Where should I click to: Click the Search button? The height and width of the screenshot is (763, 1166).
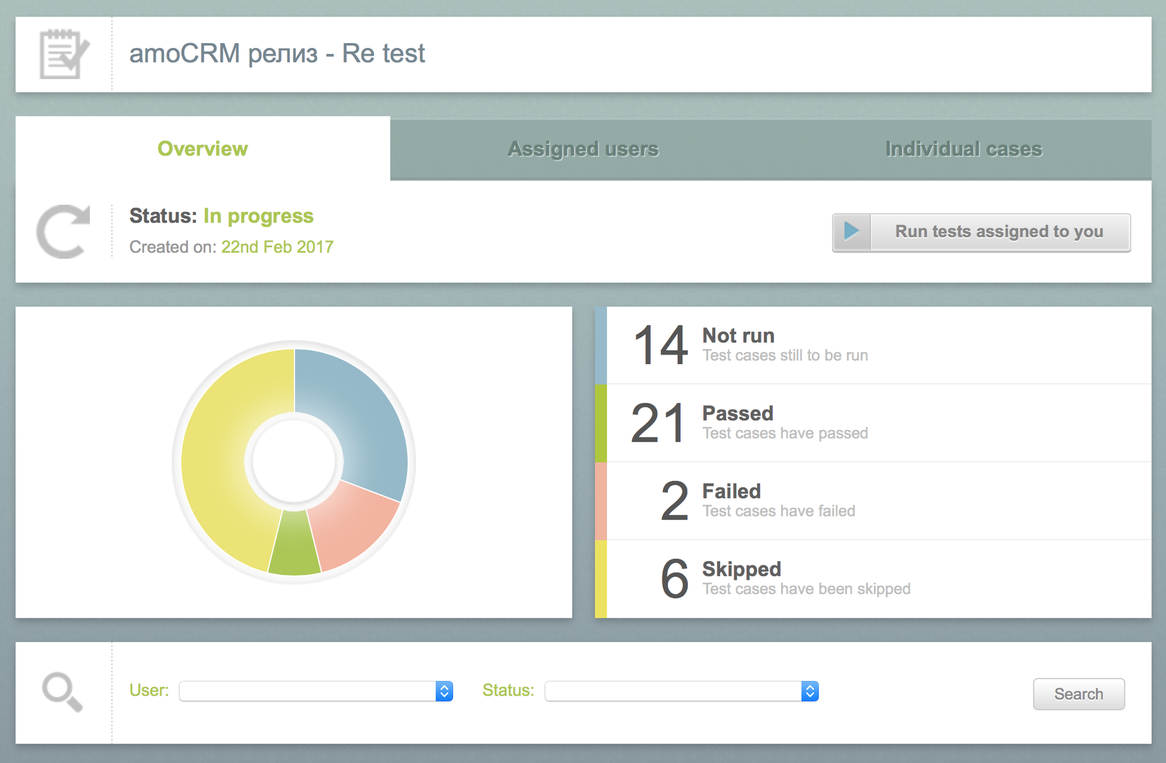pyautogui.click(x=1079, y=694)
